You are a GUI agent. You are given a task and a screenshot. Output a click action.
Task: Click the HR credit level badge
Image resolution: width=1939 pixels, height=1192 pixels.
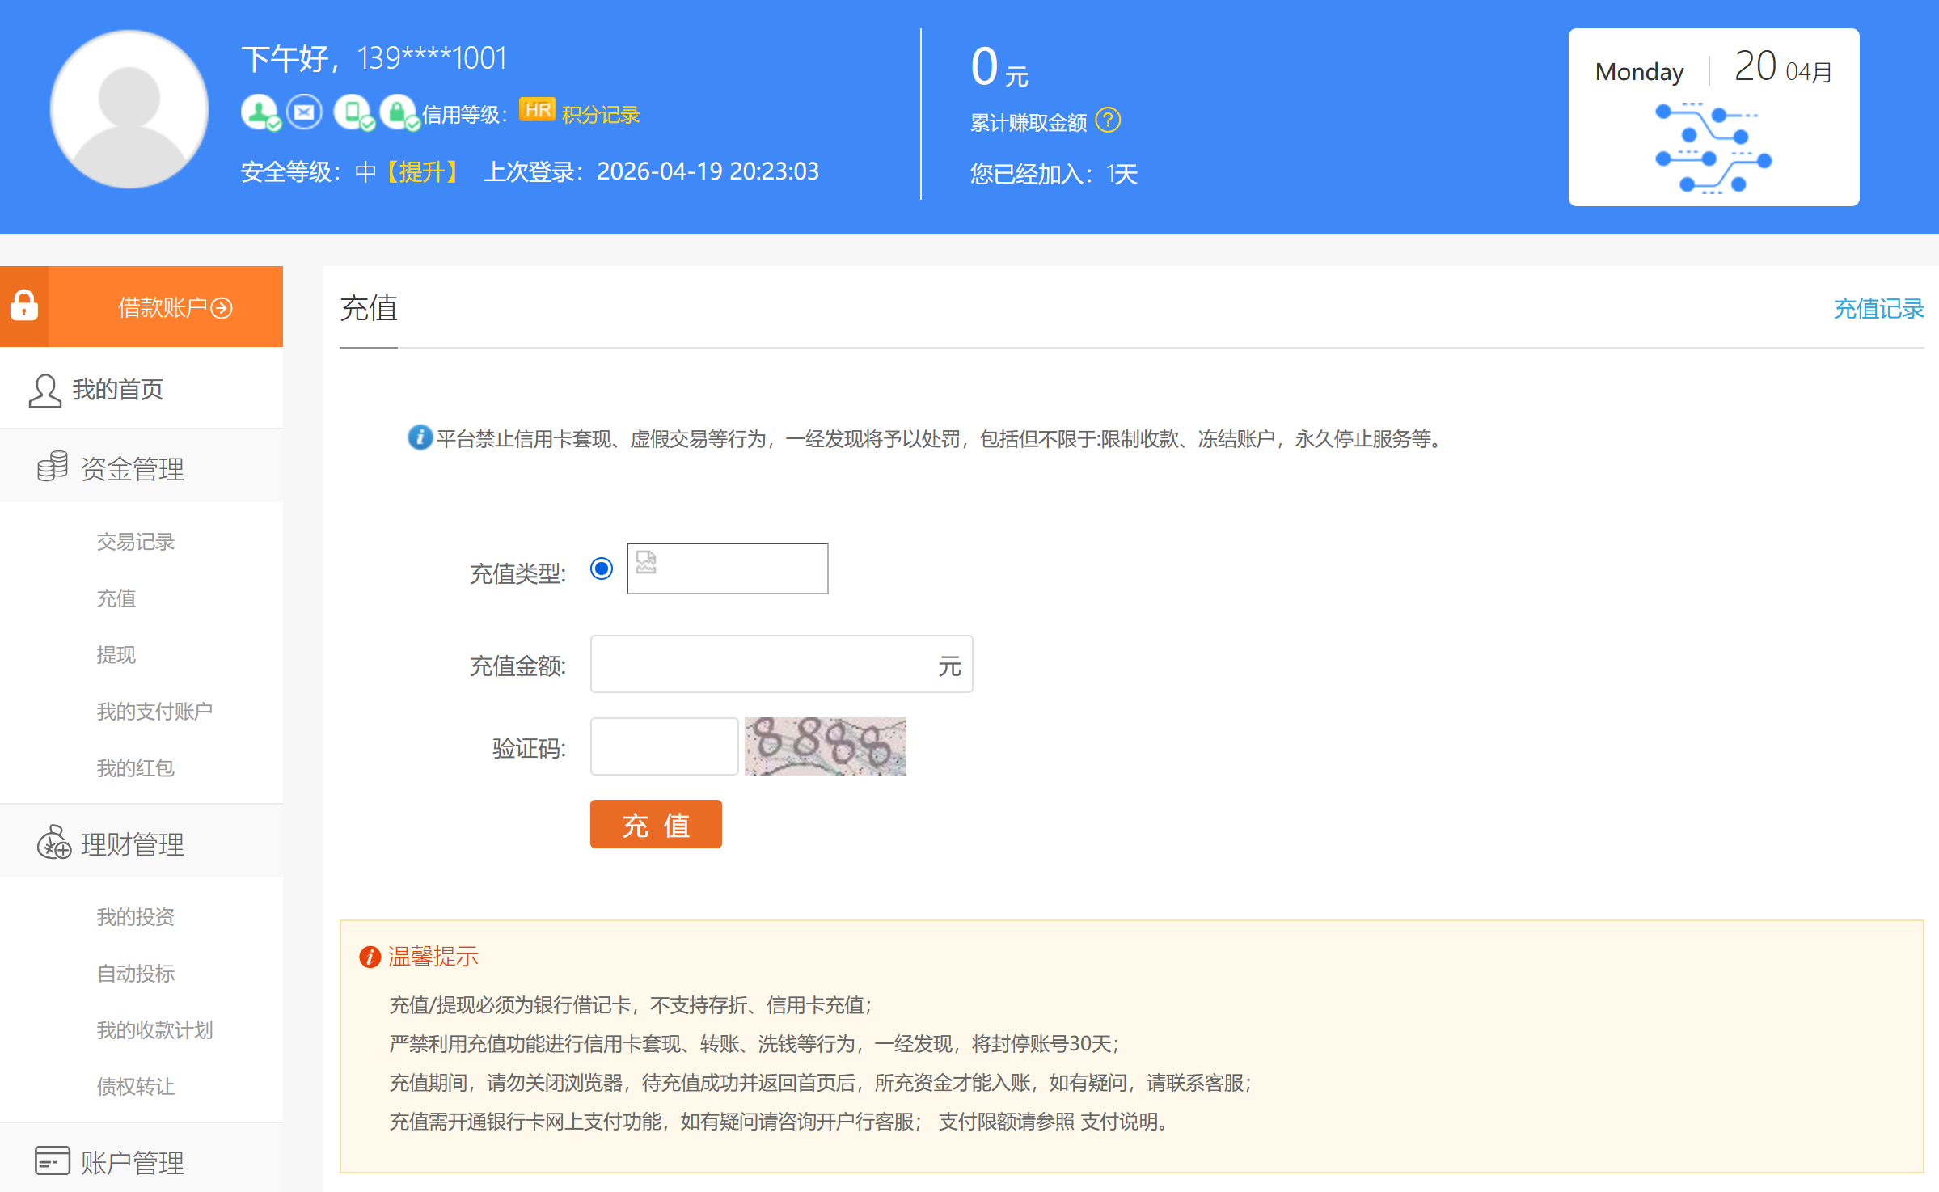coord(537,110)
